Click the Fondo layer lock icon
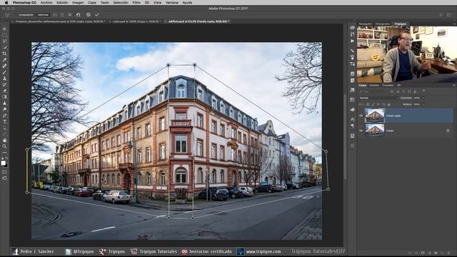This screenshot has width=457, height=257. 448,131
